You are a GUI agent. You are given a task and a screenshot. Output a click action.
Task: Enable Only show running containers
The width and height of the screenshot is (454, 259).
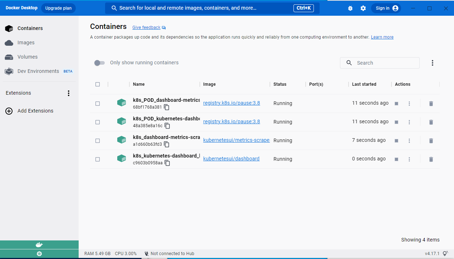[99, 63]
